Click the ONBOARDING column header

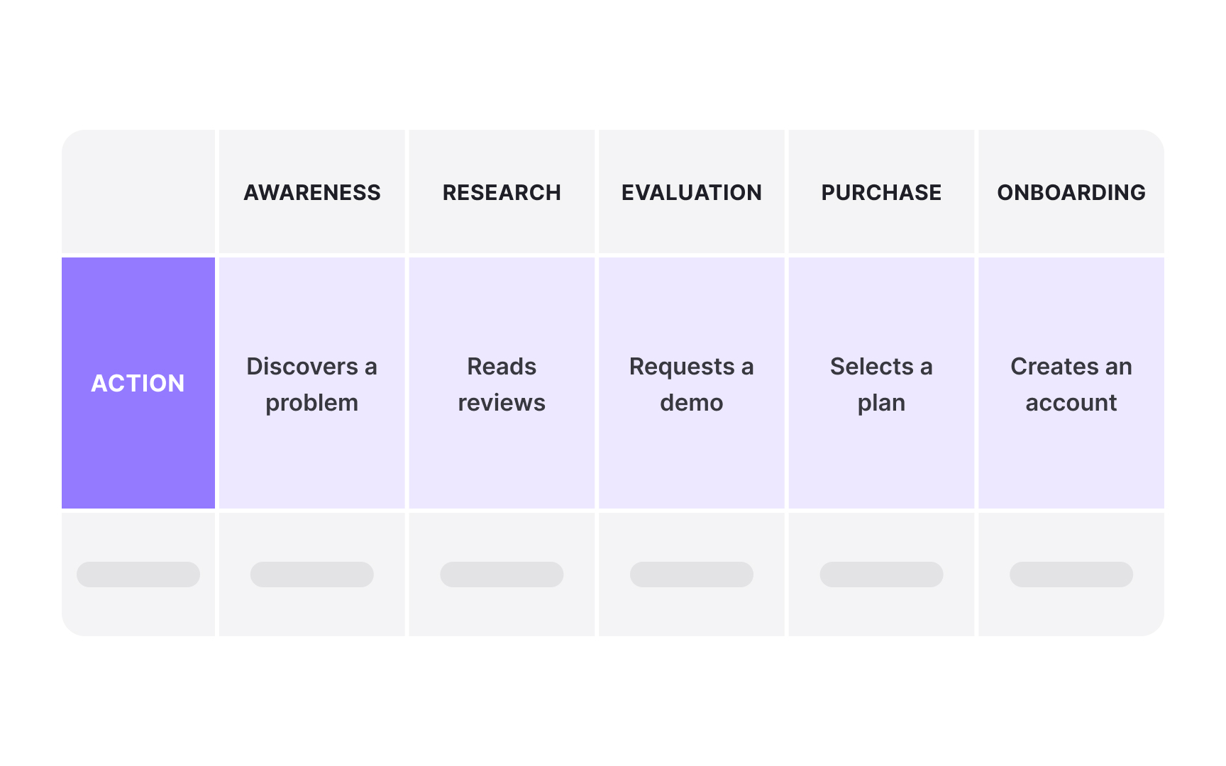coord(1071,192)
